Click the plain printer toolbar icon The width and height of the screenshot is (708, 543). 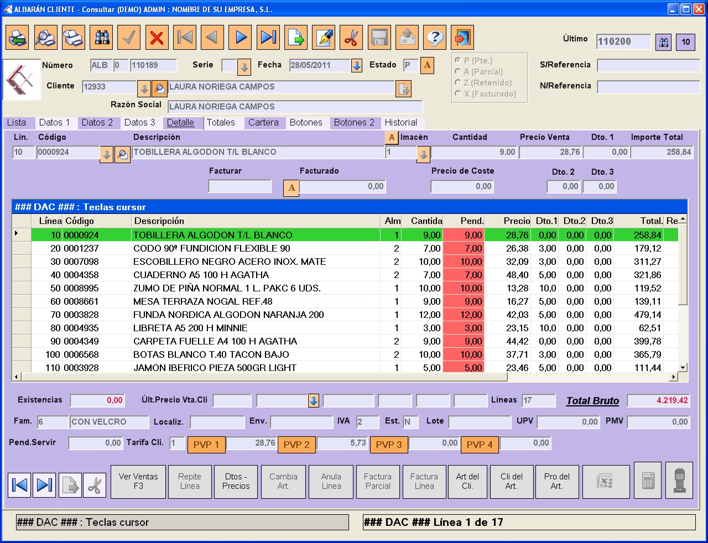pyautogui.click(x=73, y=38)
